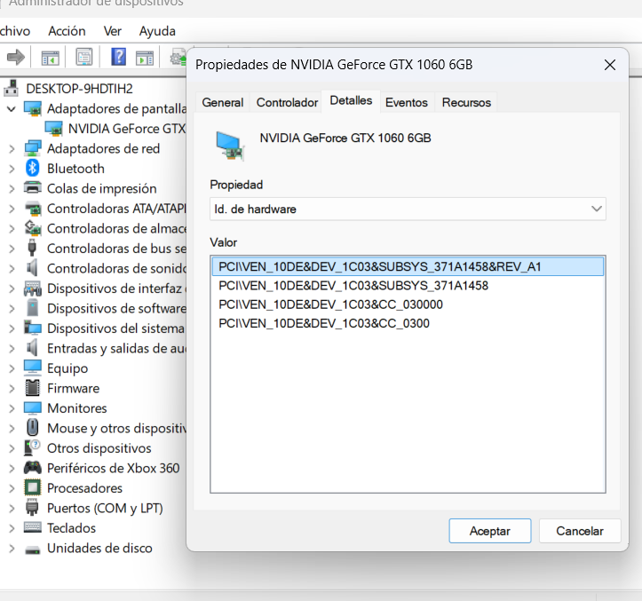Select the value ending in CC_030000
Screen dimensions: 642x601
click(408, 304)
